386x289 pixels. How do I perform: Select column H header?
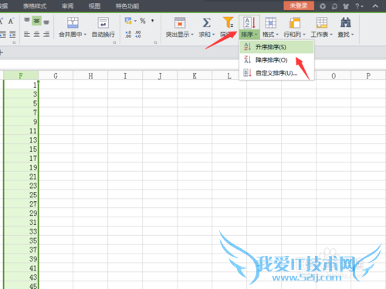coord(90,76)
